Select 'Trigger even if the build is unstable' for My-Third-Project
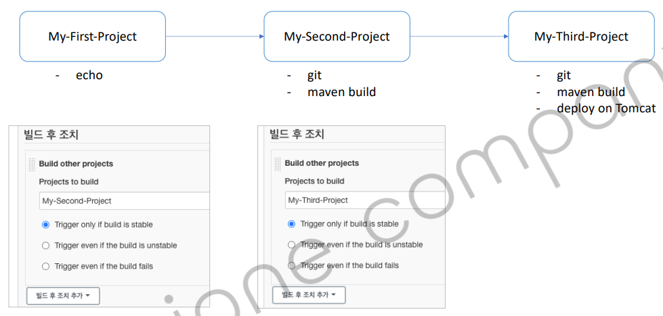Screen dimensions: 663x316 (292, 245)
